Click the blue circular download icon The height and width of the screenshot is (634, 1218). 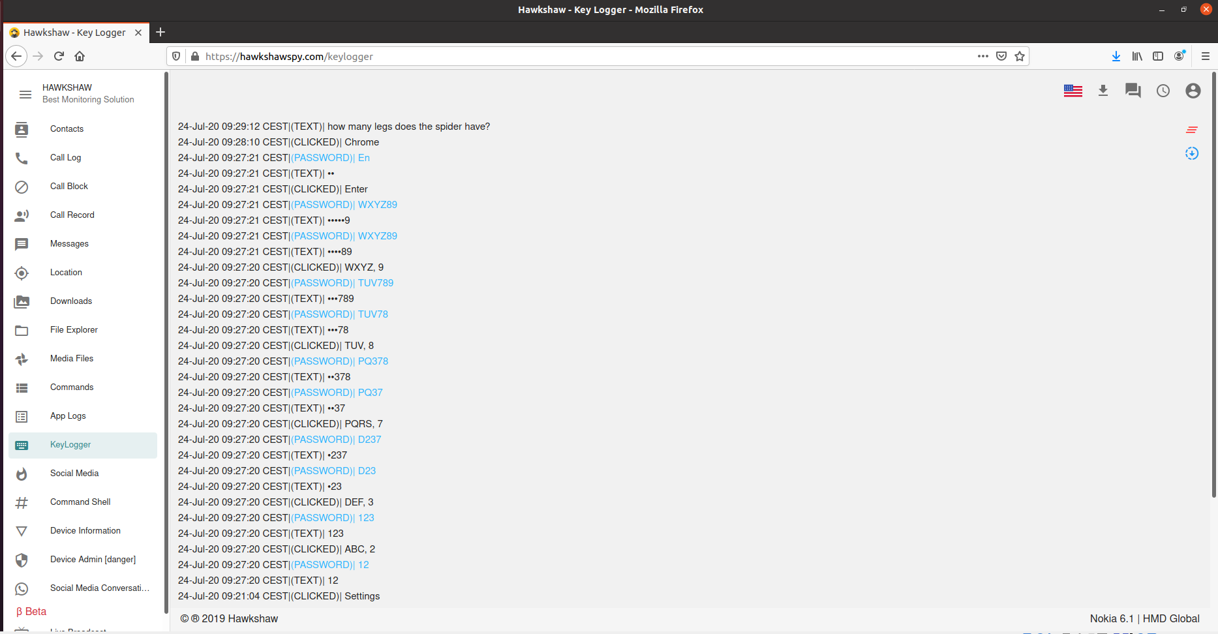pos(1192,153)
